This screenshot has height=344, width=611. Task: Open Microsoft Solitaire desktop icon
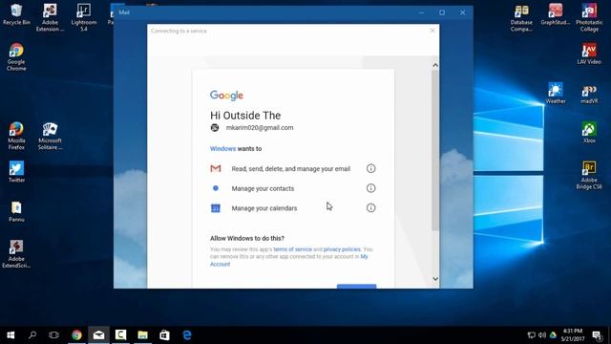click(x=50, y=136)
